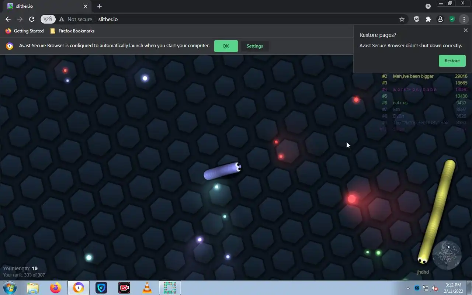The height and width of the screenshot is (295, 472).
Task: Click Restore in the Restore pages popup
Action: point(452,61)
